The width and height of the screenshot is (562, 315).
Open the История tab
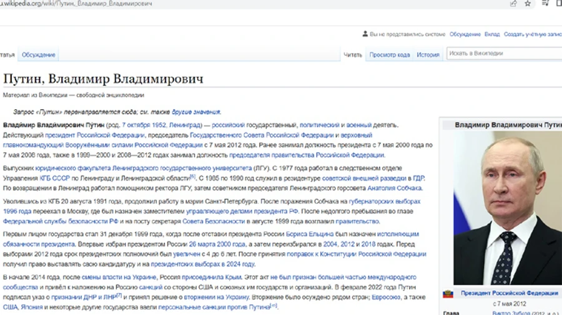point(428,55)
